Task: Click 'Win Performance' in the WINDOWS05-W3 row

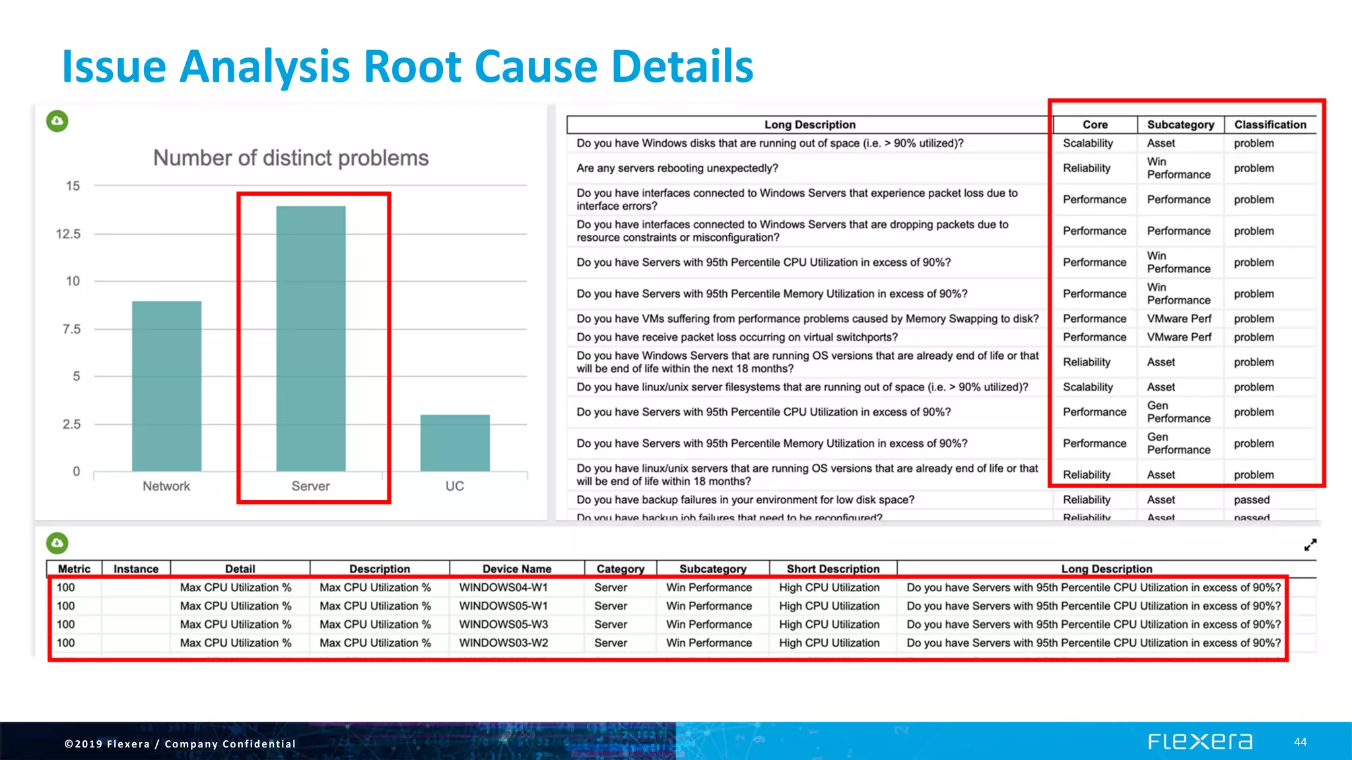Action: pos(709,624)
